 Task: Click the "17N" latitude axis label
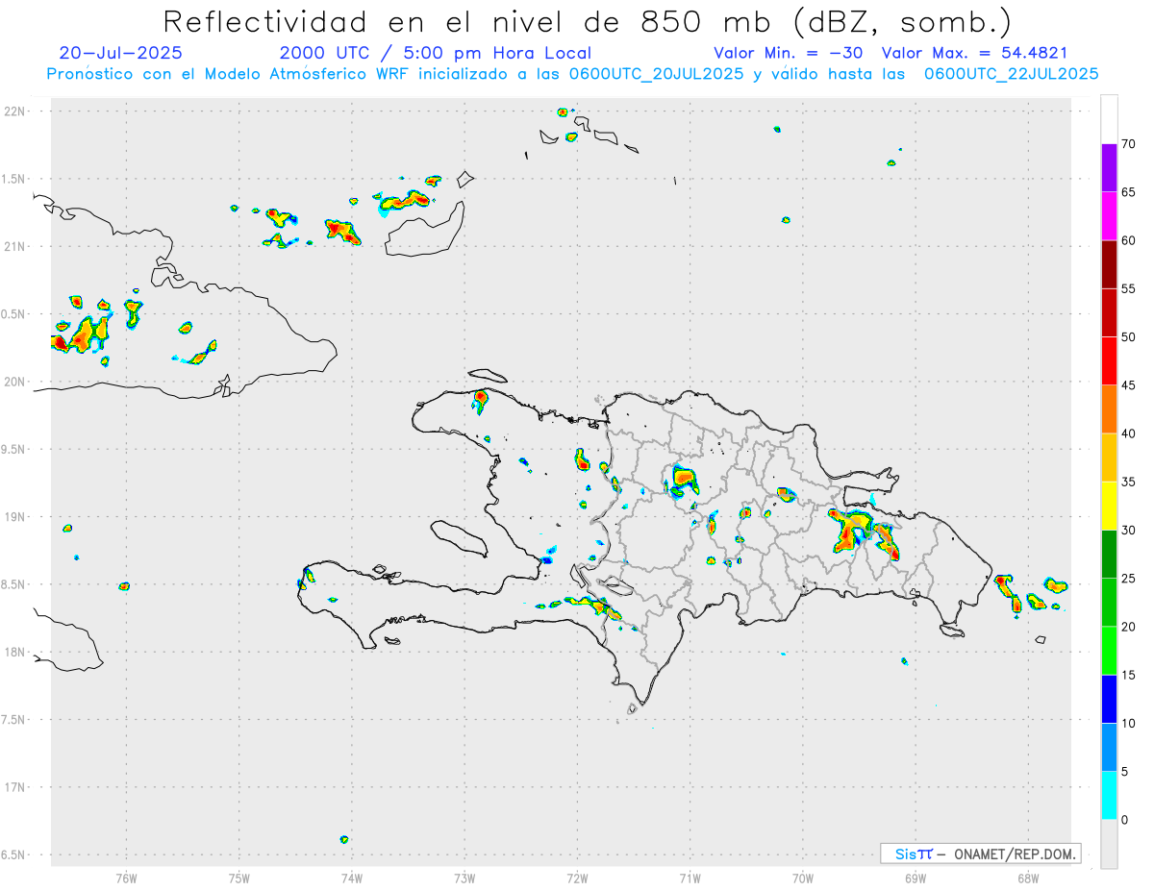coord(14,787)
